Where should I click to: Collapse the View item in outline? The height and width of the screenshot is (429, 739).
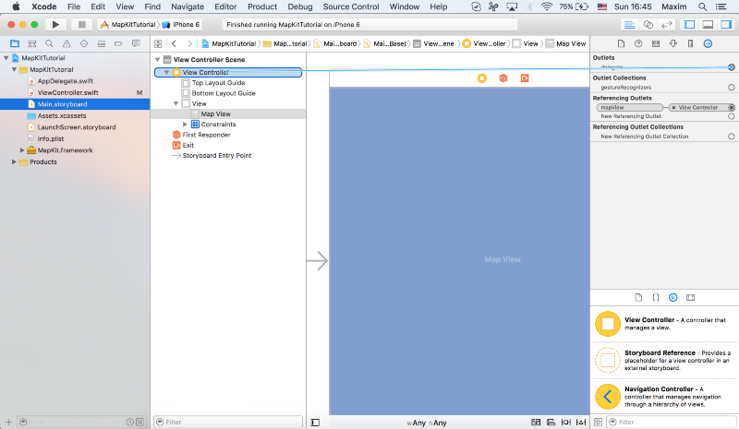click(176, 103)
